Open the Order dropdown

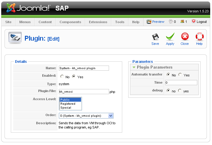tap(111, 116)
